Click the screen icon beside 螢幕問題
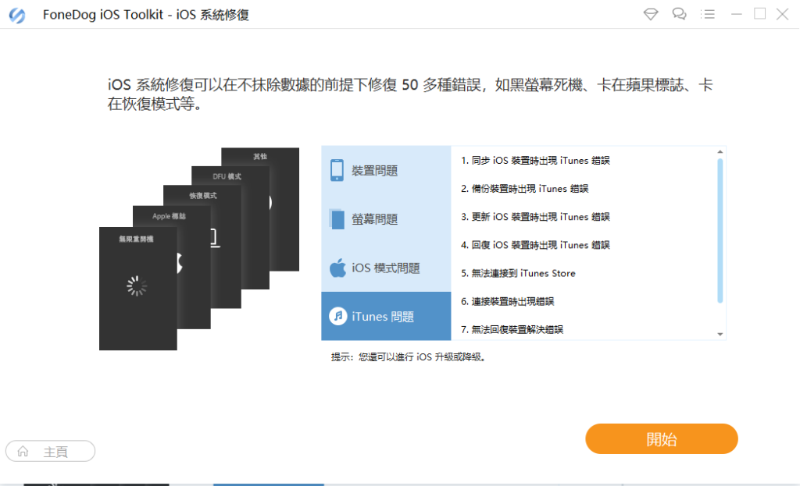Image resolution: width=800 pixels, height=486 pixels. pyautogui.click(x=337, y=219)
